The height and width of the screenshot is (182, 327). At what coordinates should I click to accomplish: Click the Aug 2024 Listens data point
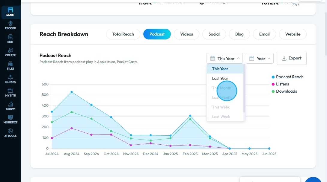coord(72,128)
